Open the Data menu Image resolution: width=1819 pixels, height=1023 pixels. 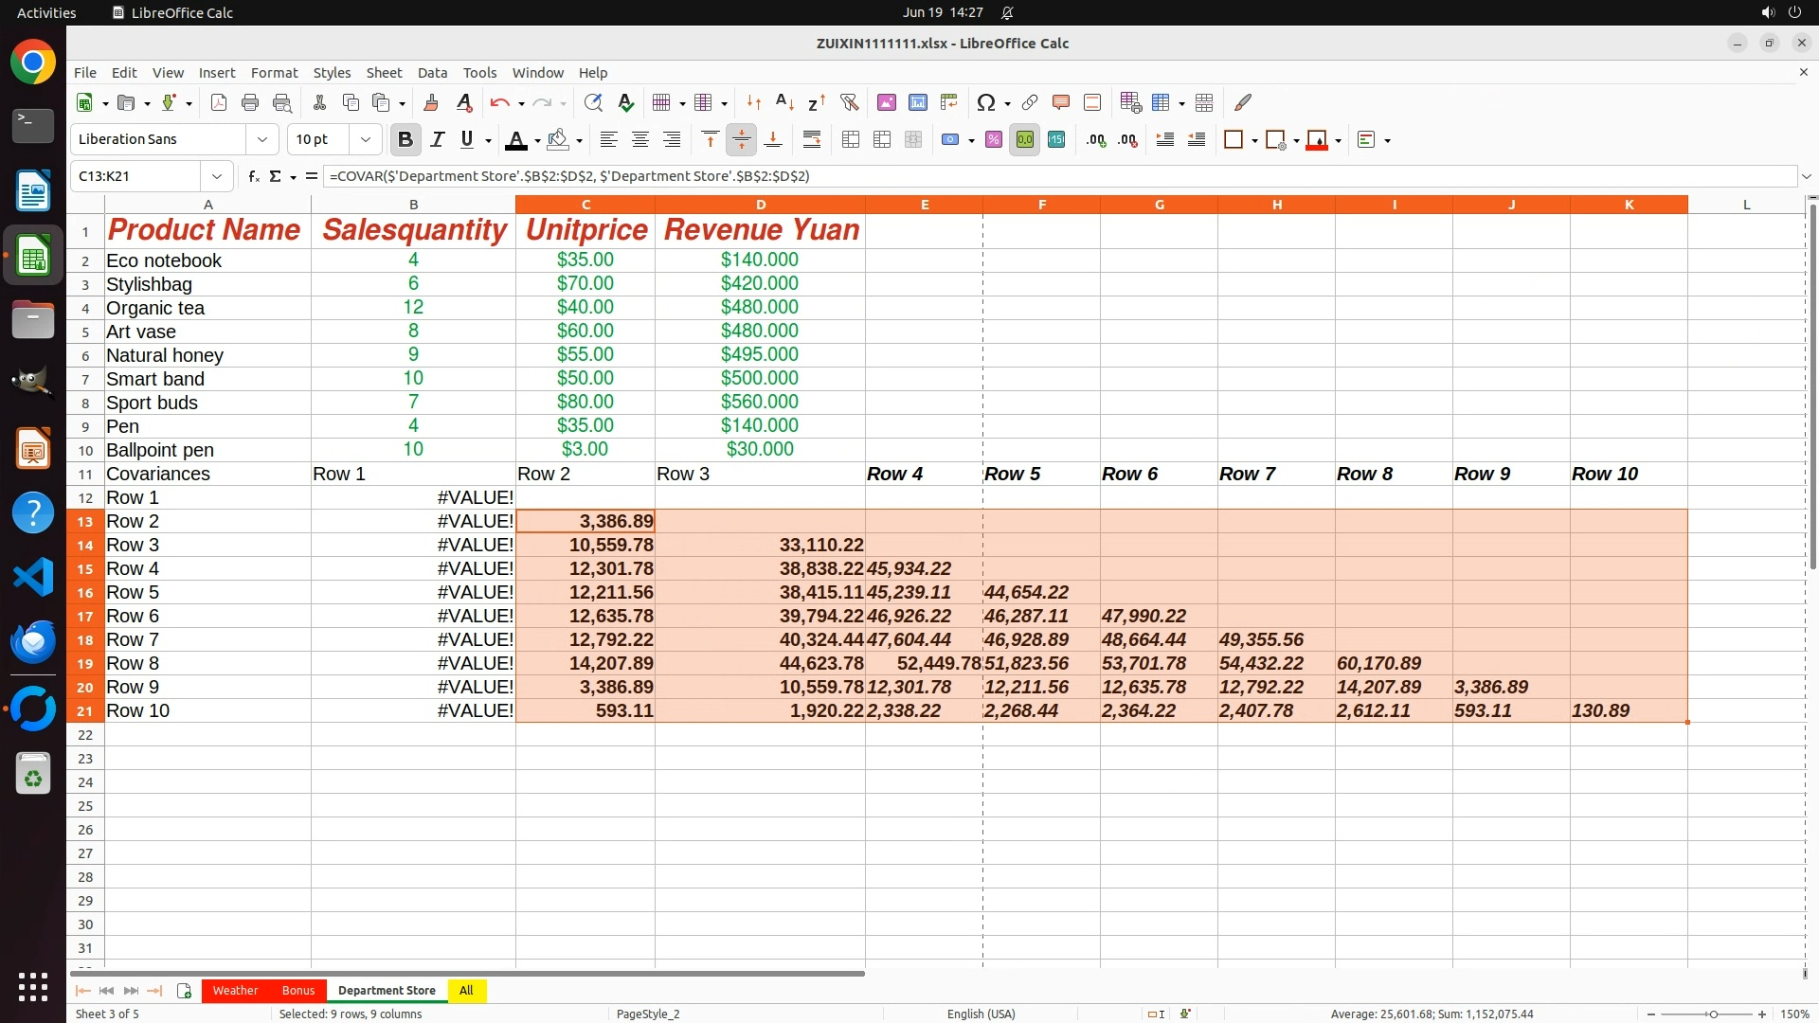point(432,73)
